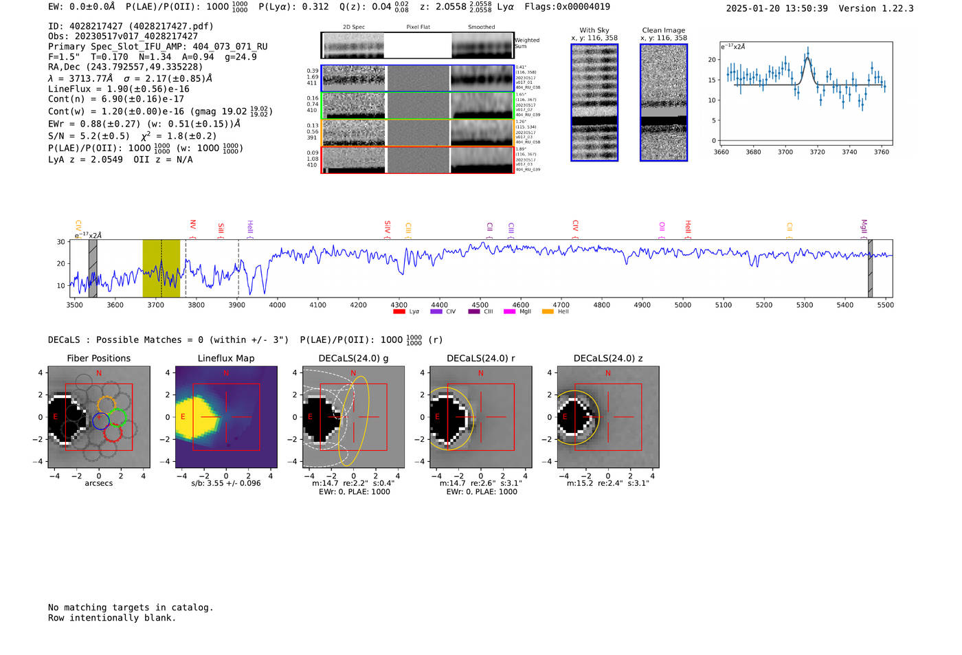962x655 pixels.
Task: Open the DECaLS r-band cutout
Action: [481, 417]
